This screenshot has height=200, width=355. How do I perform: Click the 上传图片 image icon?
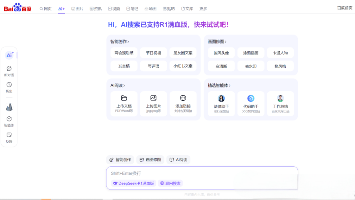click(153, 98)
